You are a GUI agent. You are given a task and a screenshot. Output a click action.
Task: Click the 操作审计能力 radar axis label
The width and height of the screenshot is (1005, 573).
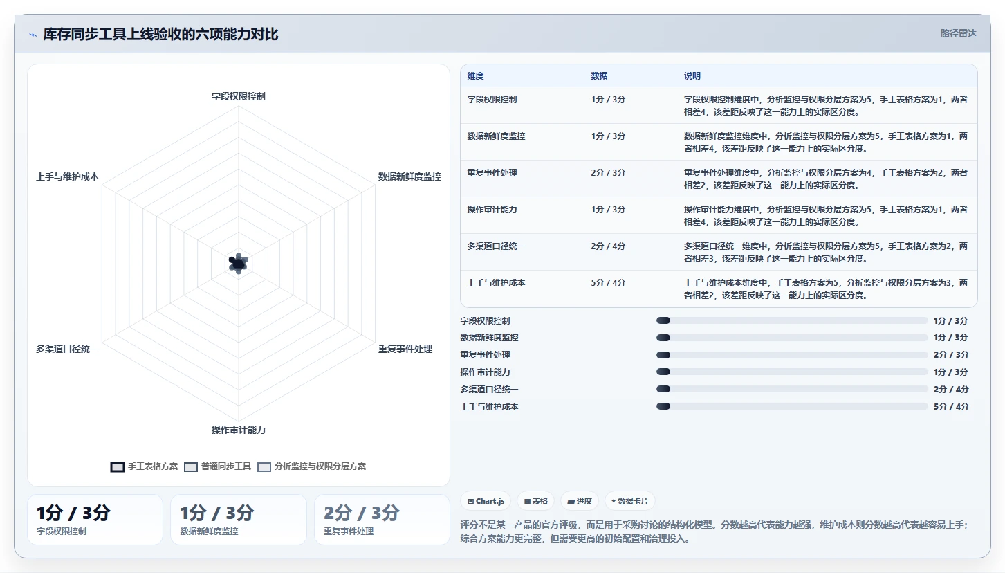point(239,430)
